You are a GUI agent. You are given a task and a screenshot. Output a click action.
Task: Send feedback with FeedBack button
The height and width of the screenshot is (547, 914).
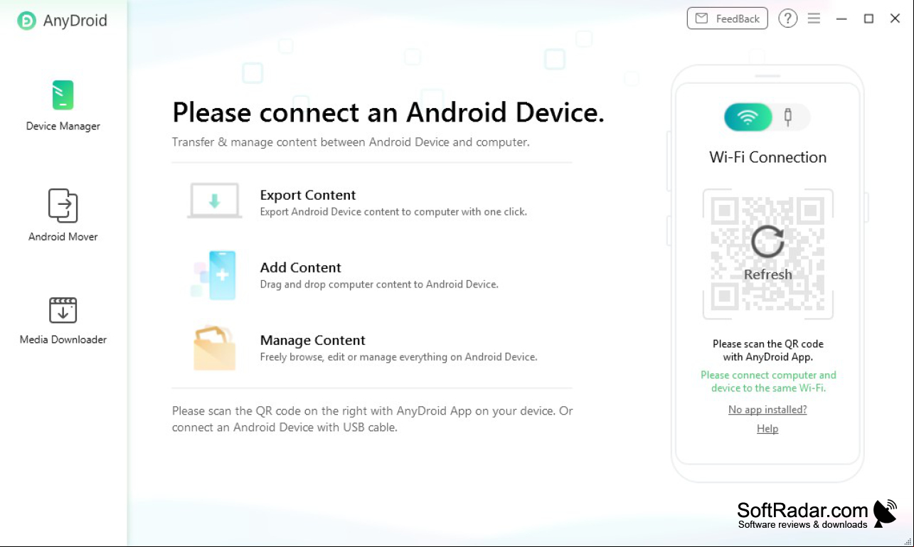pos(727,18)
